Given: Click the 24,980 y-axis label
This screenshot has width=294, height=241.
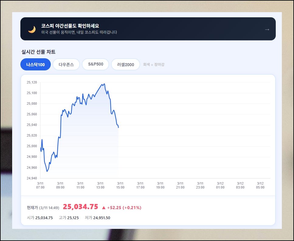Looking at the screenshot, I should coord(32,157).
